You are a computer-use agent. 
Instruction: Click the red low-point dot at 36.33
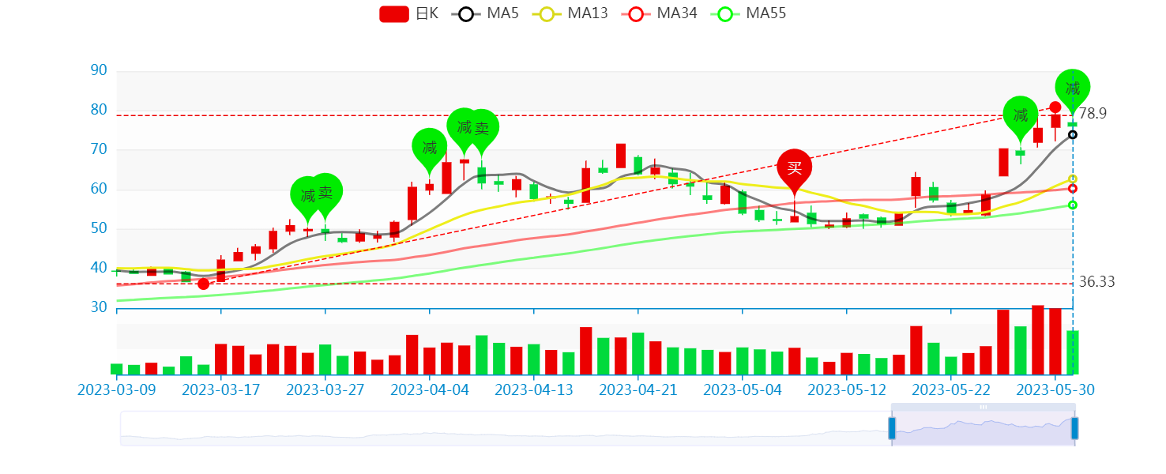[203, 284]
